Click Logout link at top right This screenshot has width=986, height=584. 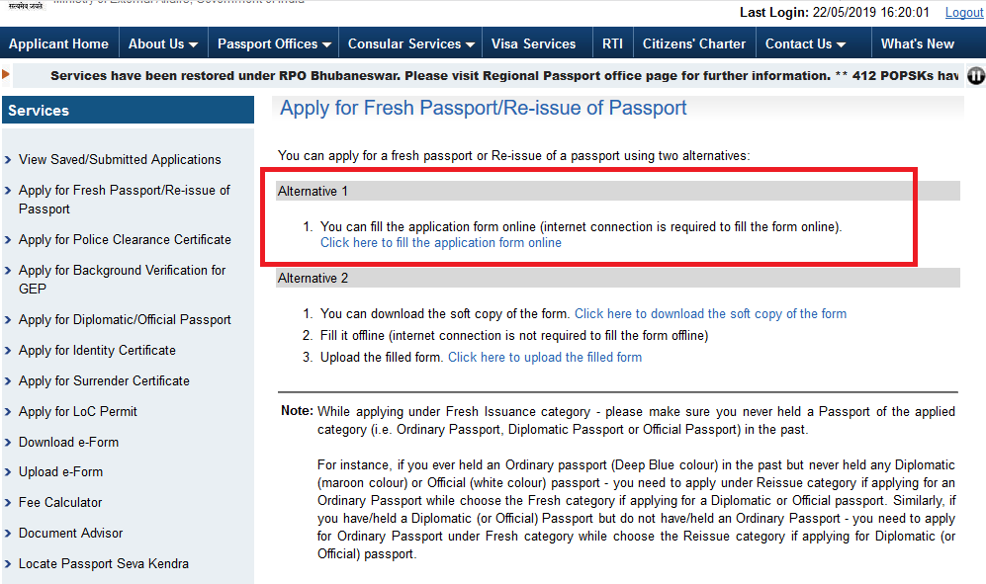point(963,13)
